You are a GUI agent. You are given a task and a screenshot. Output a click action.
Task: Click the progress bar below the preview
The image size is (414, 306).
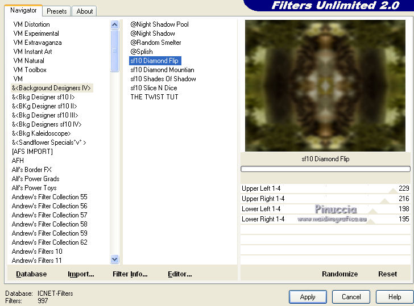point(325,169)
